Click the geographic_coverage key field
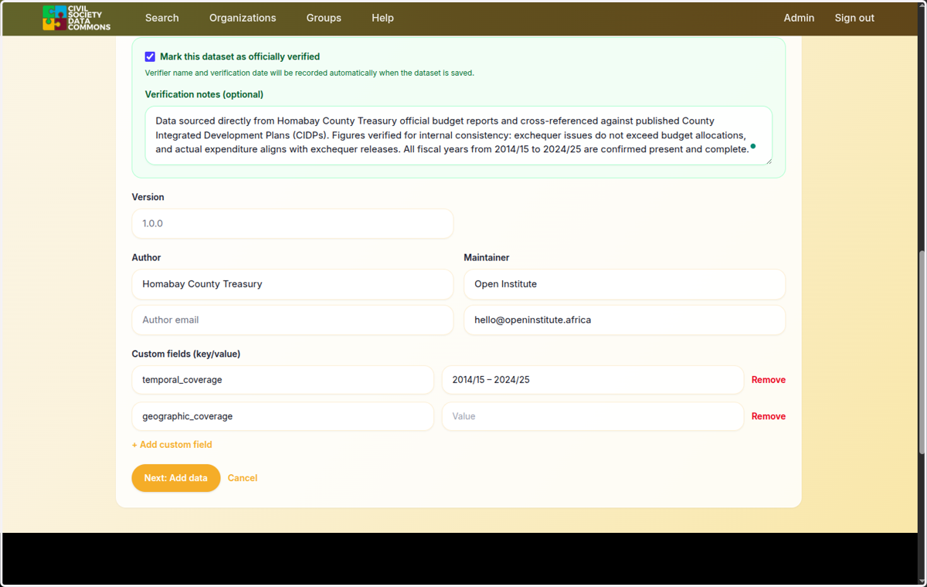 (x=283, y=416)
